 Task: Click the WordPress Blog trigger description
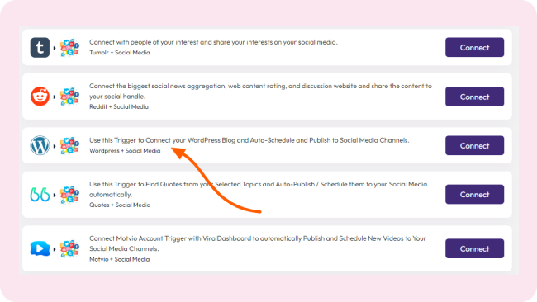tap(249, 140)
